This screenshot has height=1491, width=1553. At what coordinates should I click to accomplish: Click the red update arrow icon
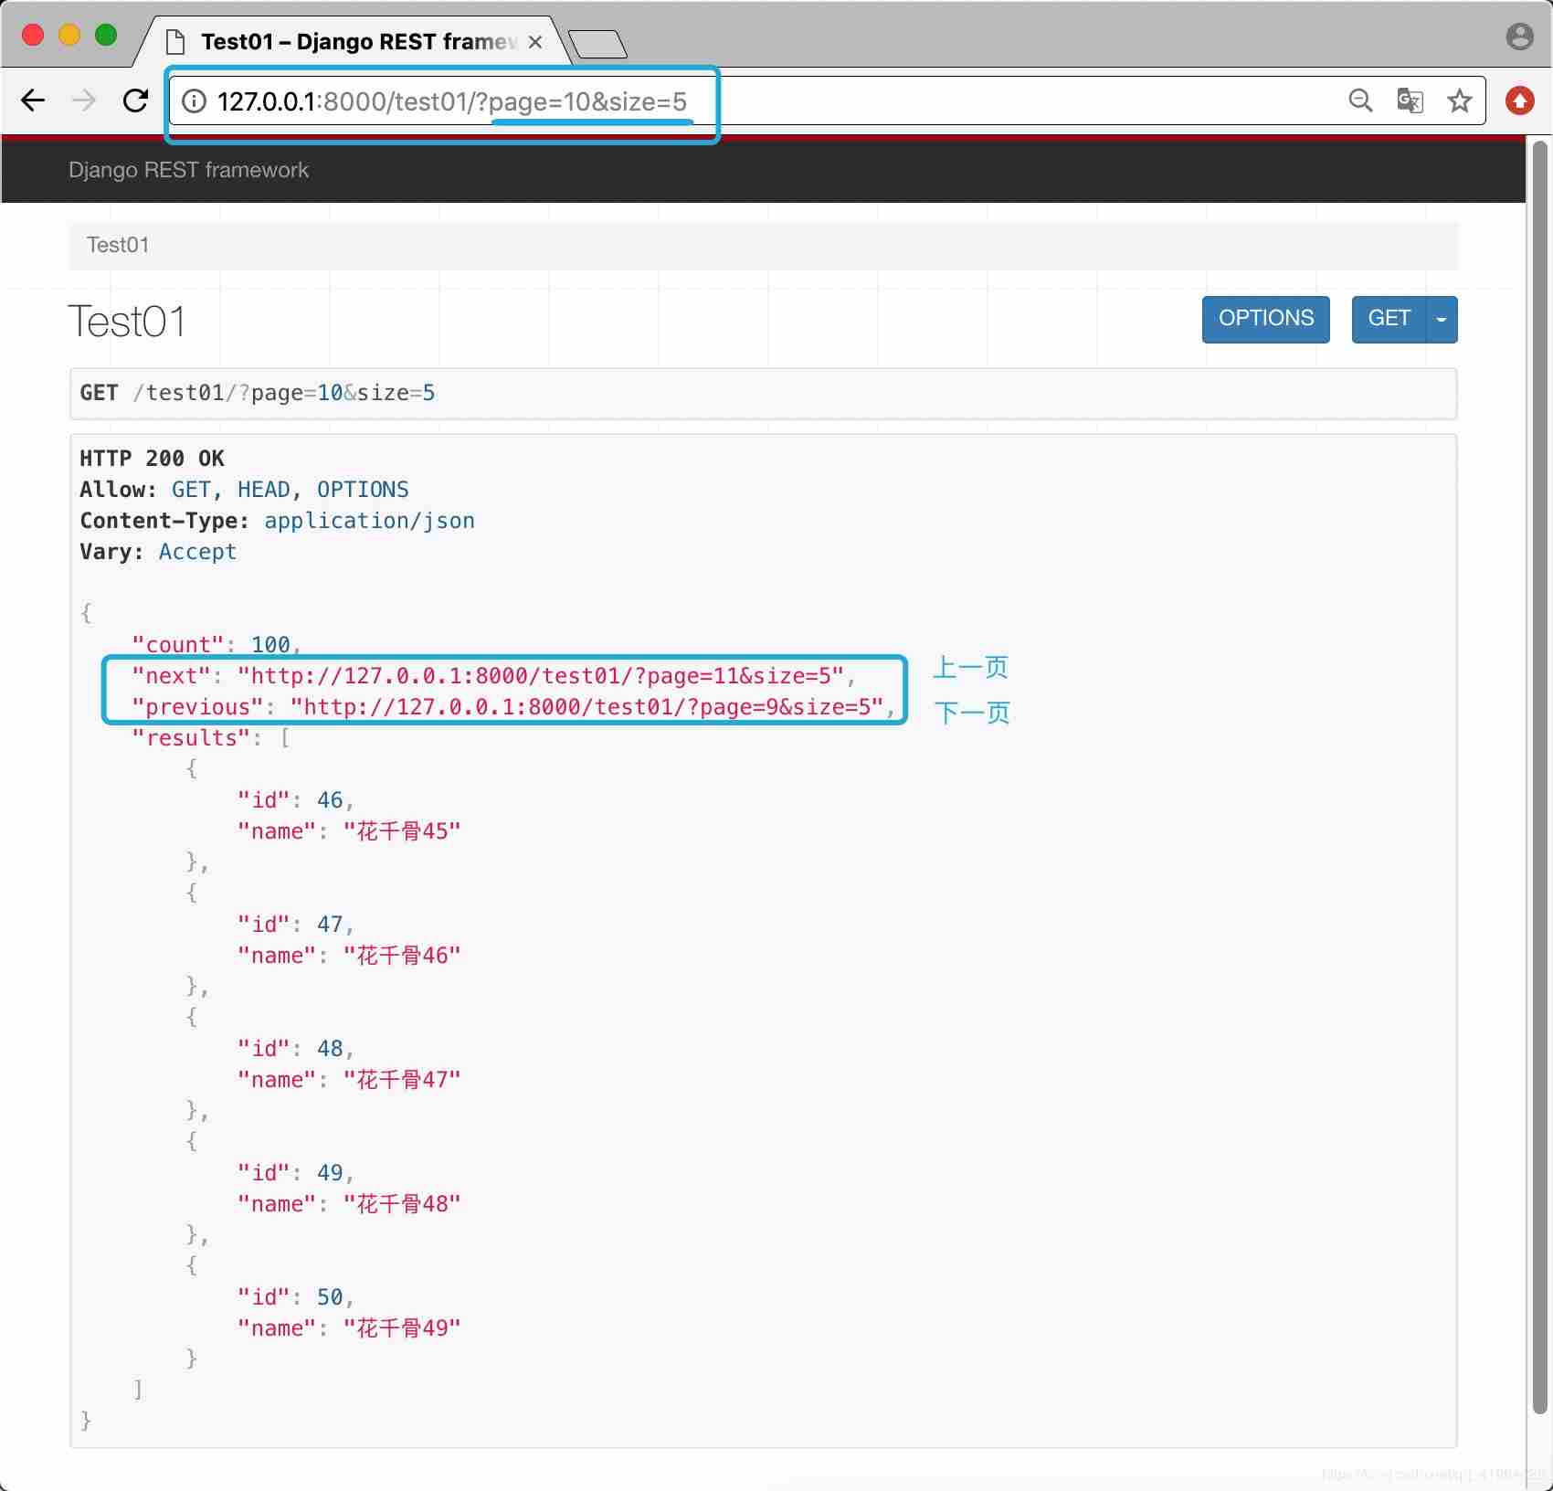coord(1520,100)
